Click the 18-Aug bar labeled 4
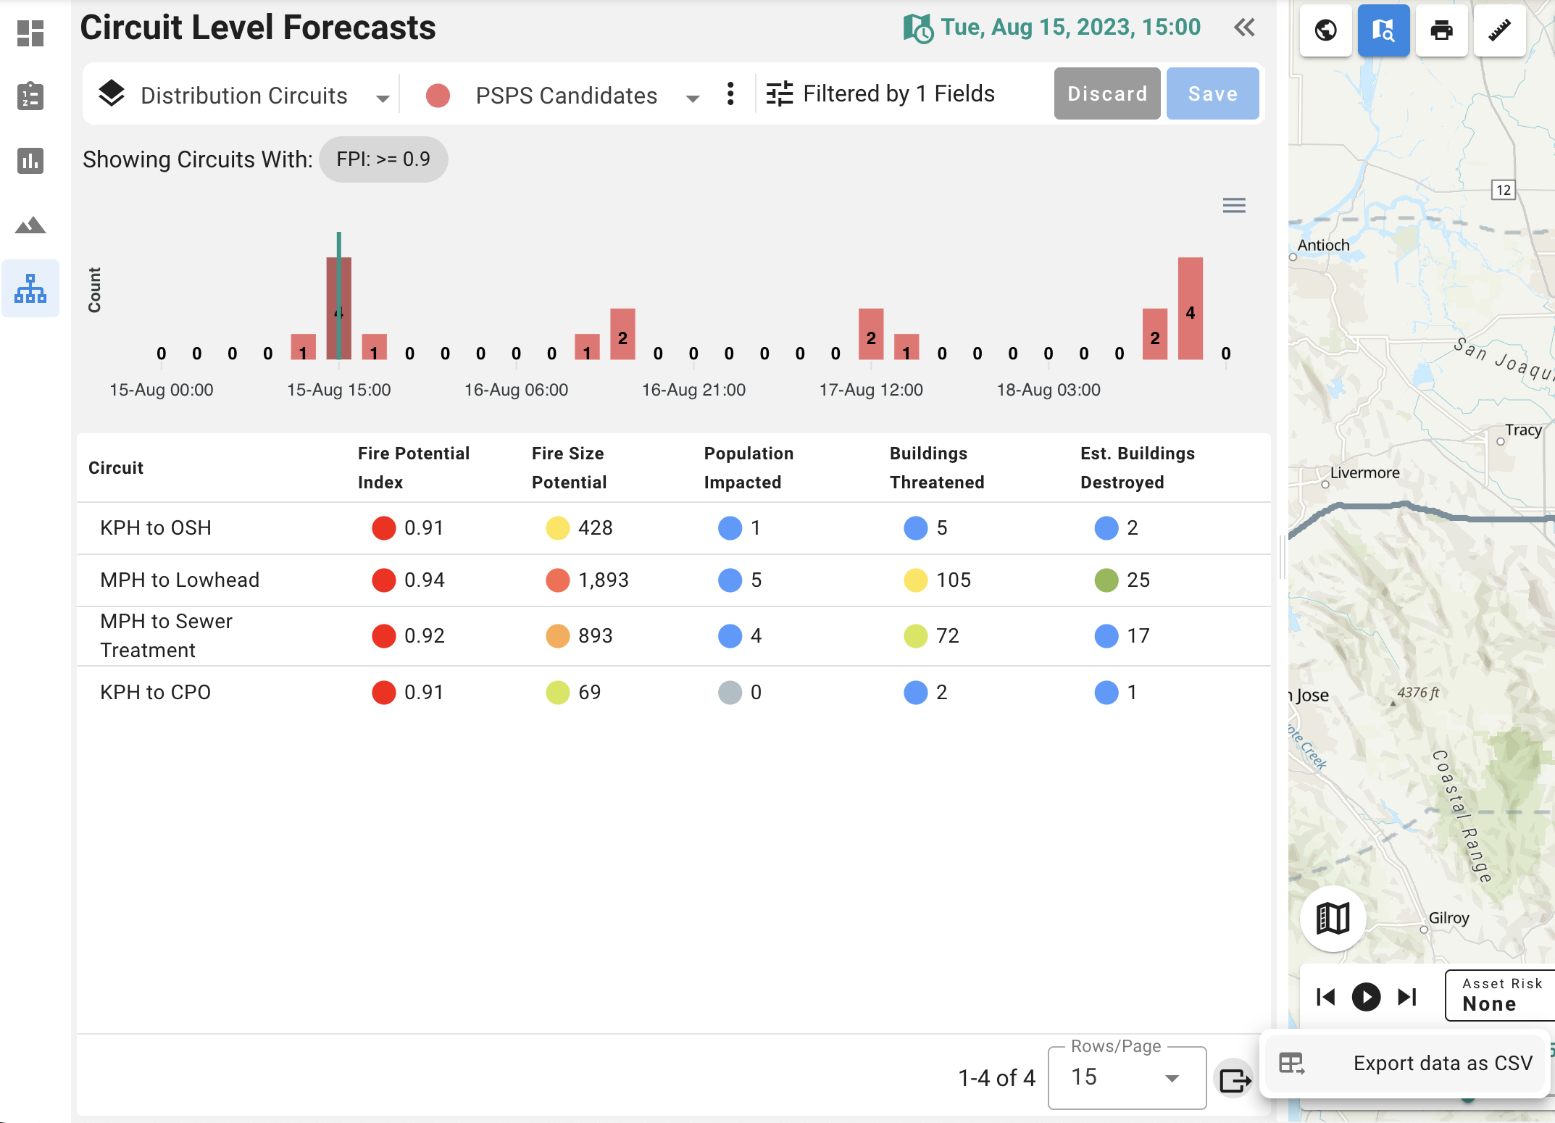The width and height of the screenshot is (1555, 1123). [1190, 309]
